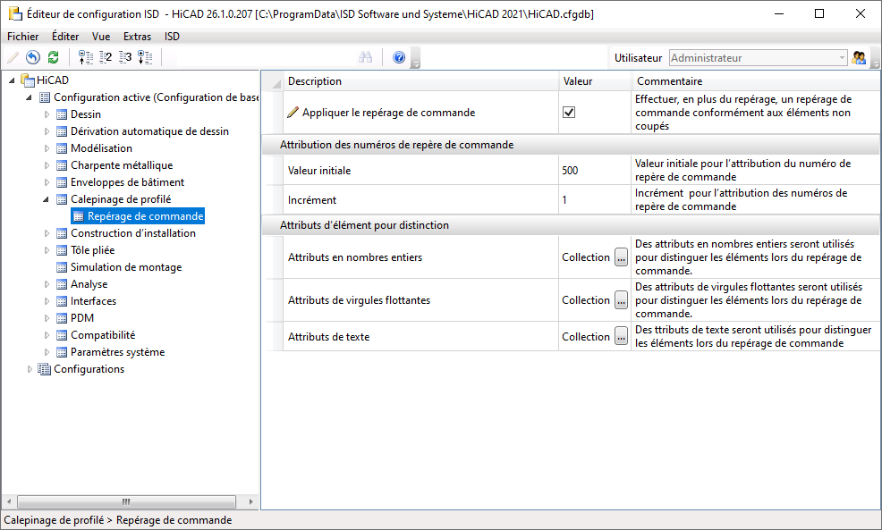Show tree level 3 icon
This screenshot has width=882, height=530.
(x=125, y=57)
